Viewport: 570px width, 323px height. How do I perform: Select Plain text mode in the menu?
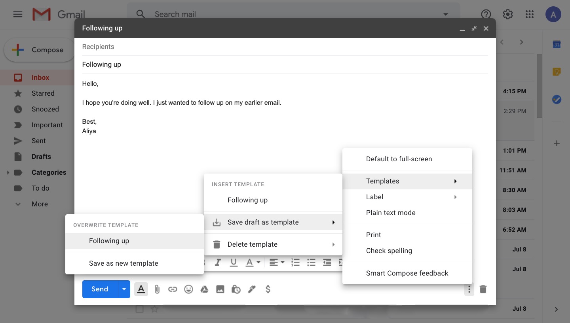tap(391, 213)
